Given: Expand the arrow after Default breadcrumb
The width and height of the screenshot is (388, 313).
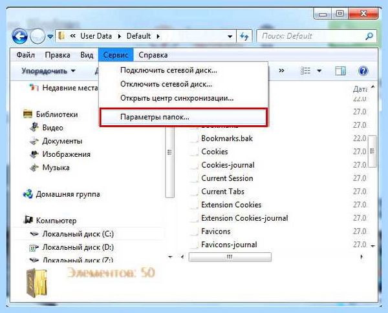Looking at the screenshot, I should point(158,36).
